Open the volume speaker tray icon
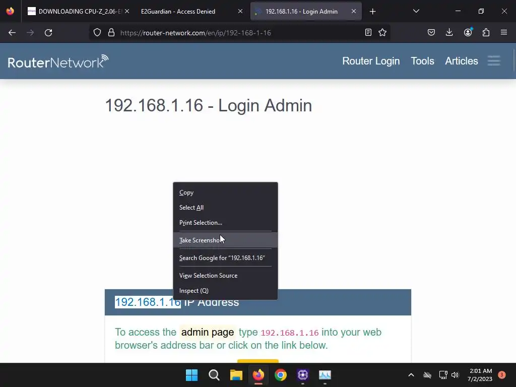Viewport: 516px width, 387px height. (455, 375)
